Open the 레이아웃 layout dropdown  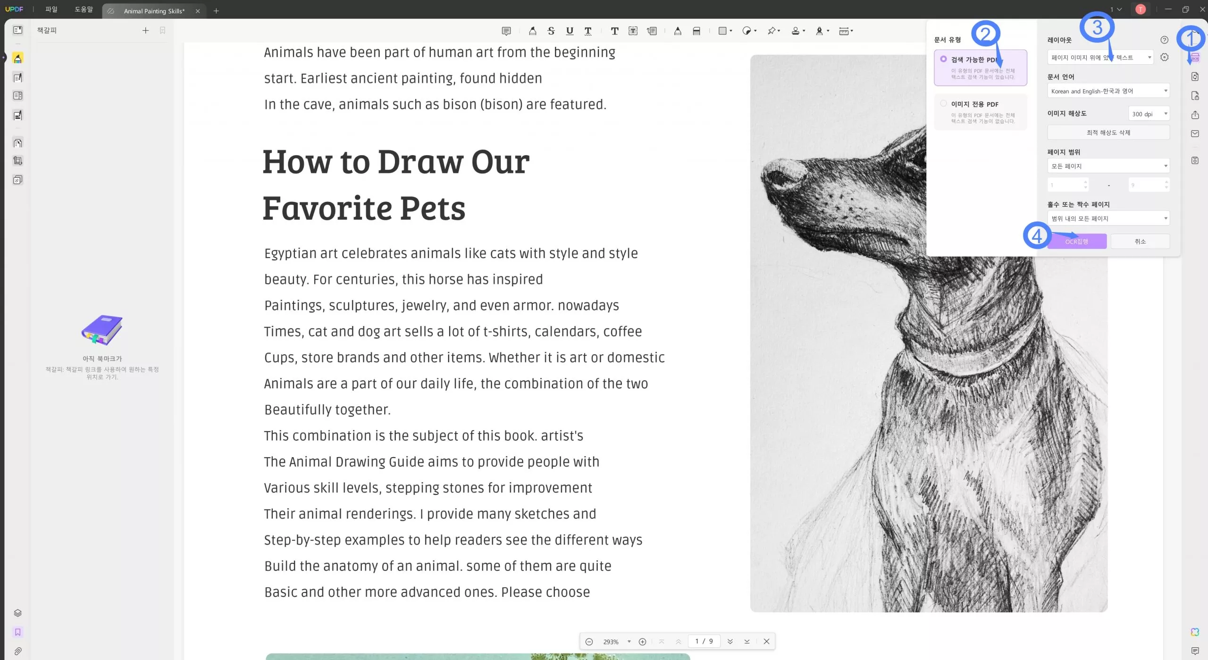pos(1100,58)
